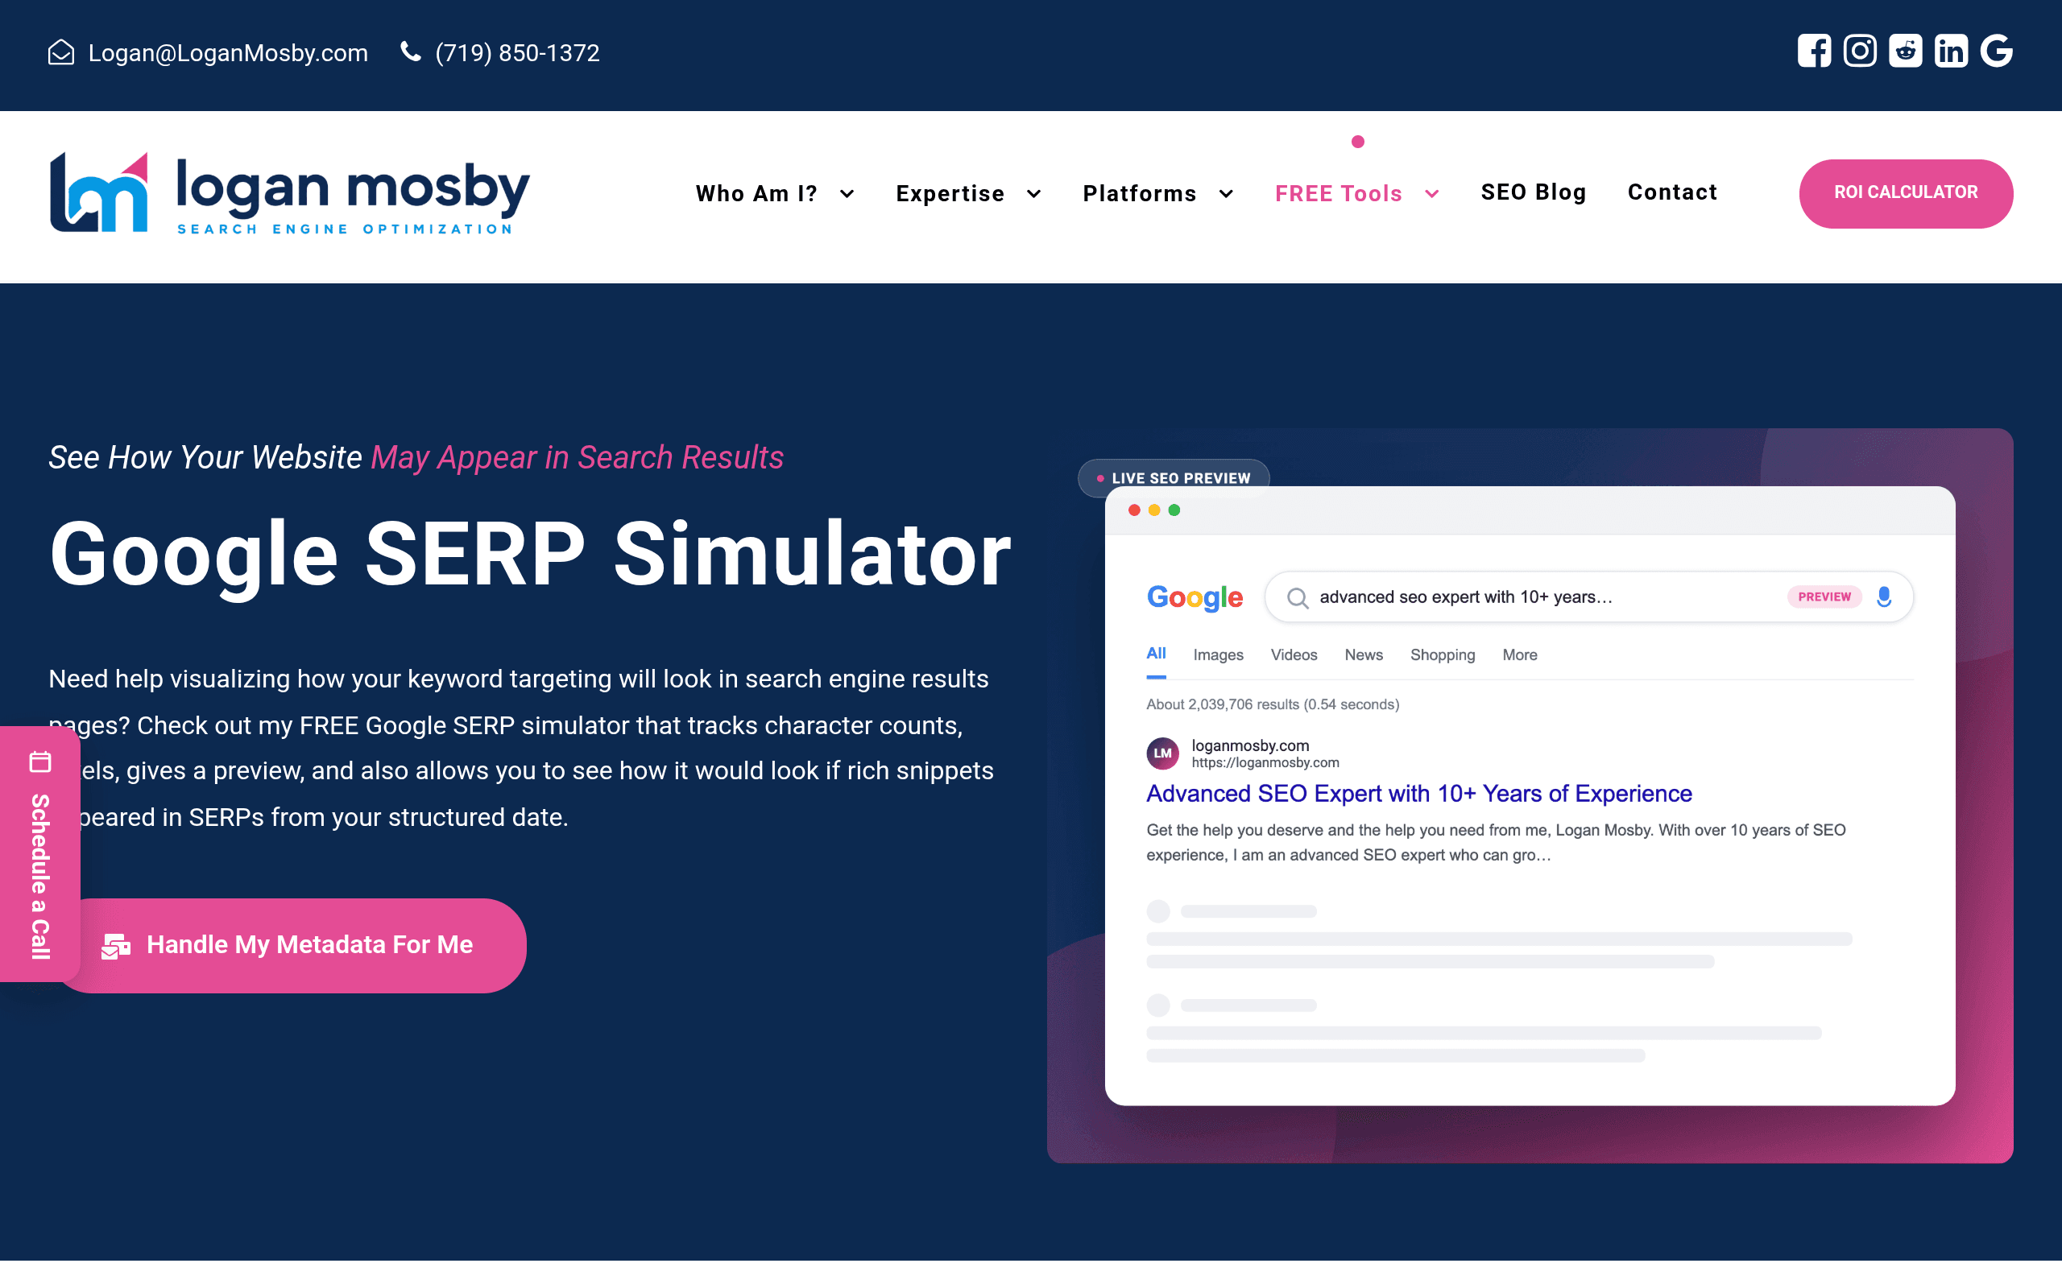Click the (719) 850-1372 phone link
2062x1288 pixels.
click(517, 53)
